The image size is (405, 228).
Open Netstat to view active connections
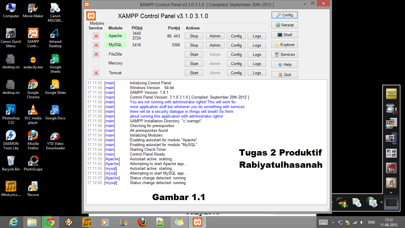[284, 25]
